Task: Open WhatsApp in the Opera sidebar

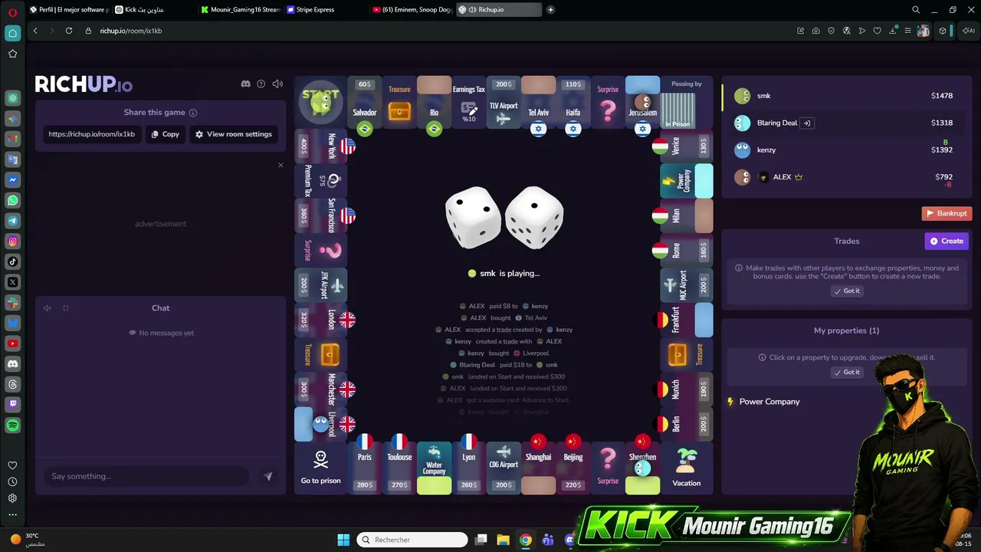Action: coord(13,200)
